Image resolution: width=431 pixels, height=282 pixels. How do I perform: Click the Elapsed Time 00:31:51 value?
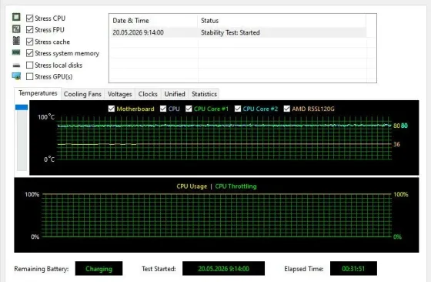(x=353, y=269)
